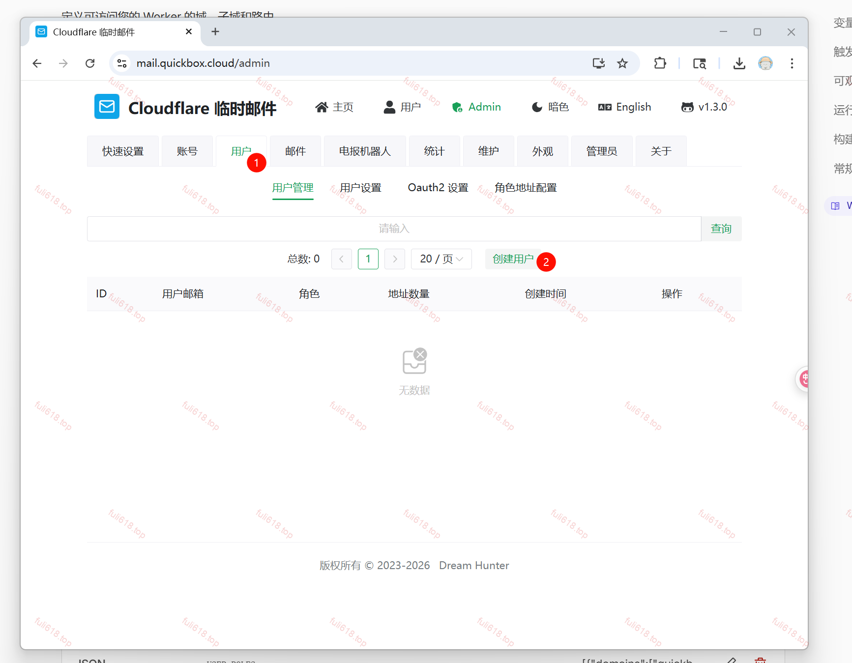Viewport: 852px width, 663px height.
Task: Open the 账号 tab
Action: pos(187,151)
